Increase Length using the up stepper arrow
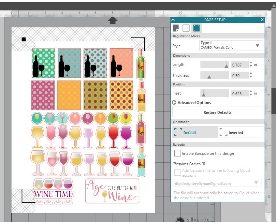276x222 pixels. tap(251, 63)
